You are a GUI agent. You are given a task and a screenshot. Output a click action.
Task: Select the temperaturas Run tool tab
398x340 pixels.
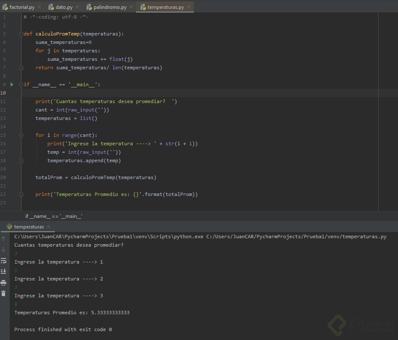(29, 227)
